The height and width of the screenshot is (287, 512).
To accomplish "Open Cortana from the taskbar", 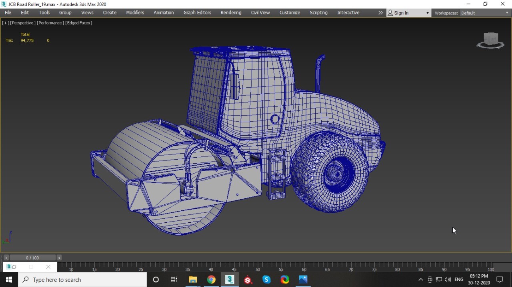I will tap(156, 279).
